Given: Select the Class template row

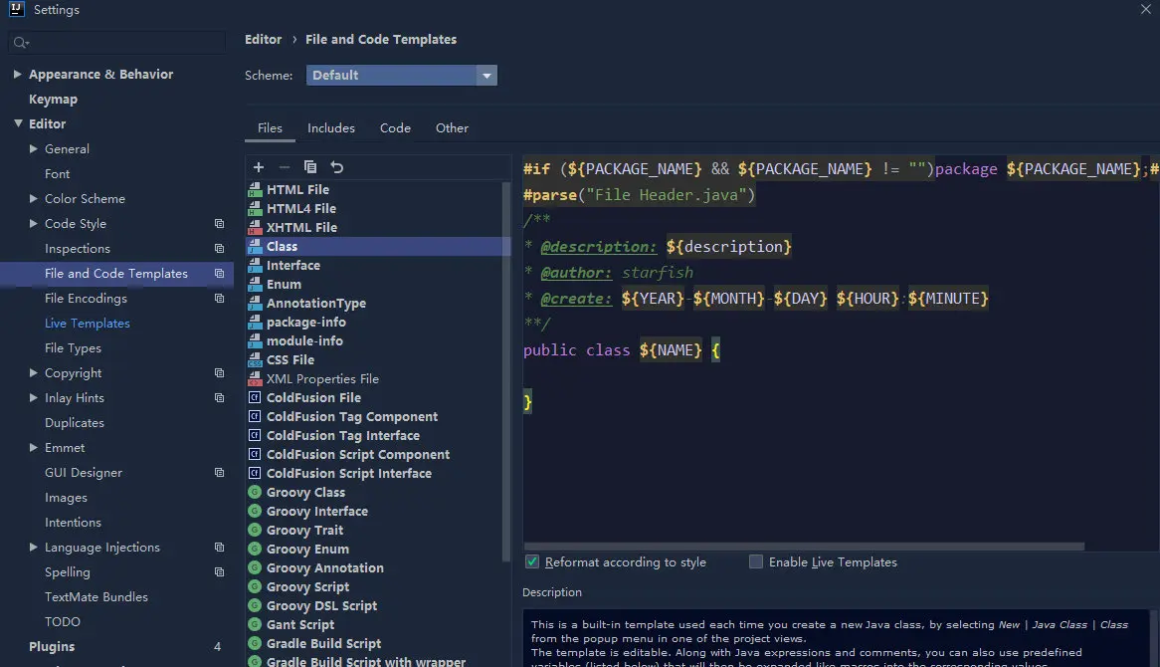Looking at the screenshot, I should 378,247.
